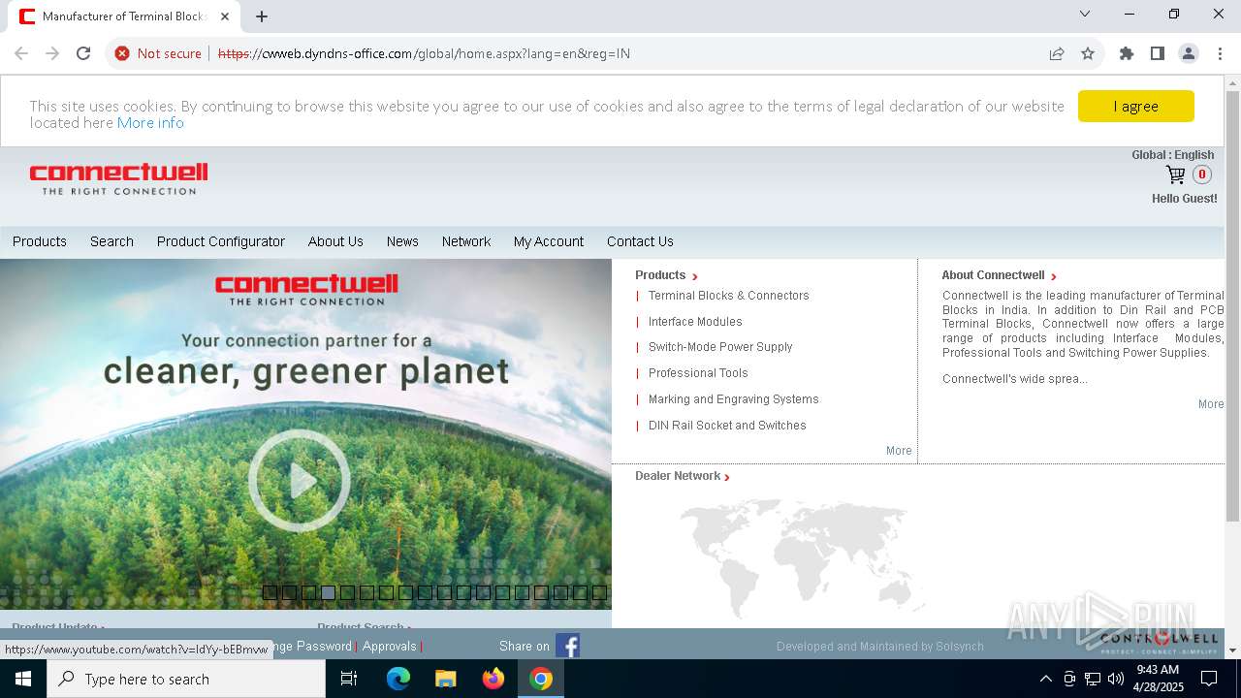The width and height of the screenshot is (1241, 698).
Task: Share on Facebook icon
Action: click(568, 646)
